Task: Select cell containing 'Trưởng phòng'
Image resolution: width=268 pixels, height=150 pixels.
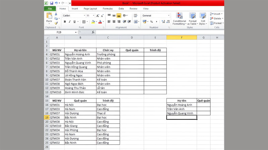Action: click(108, 54)
